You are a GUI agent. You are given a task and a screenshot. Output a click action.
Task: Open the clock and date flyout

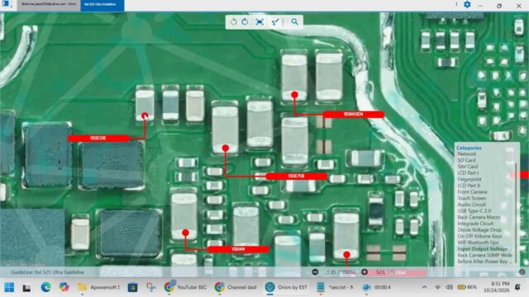pos(496,287)
